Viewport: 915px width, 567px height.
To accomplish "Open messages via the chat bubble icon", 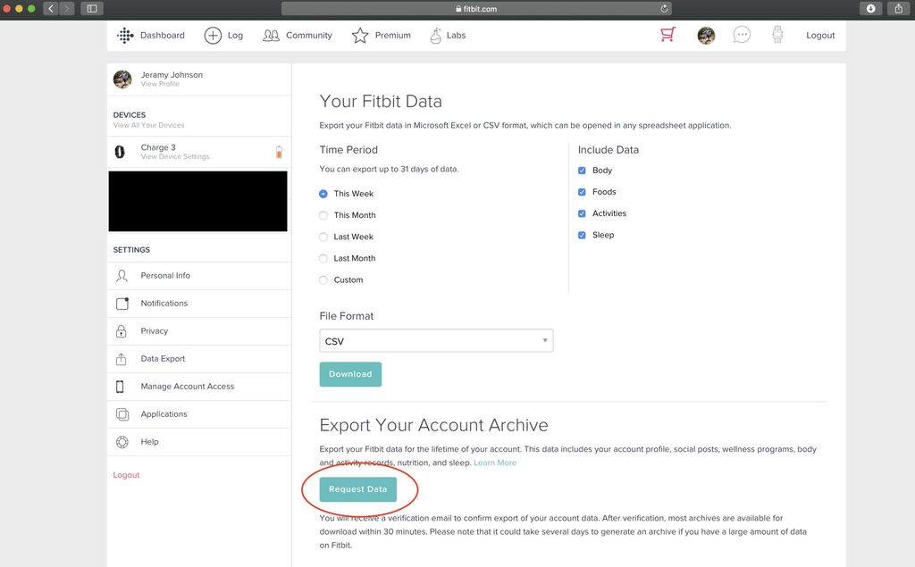I will pyautogui.click(x=741, y=35).
